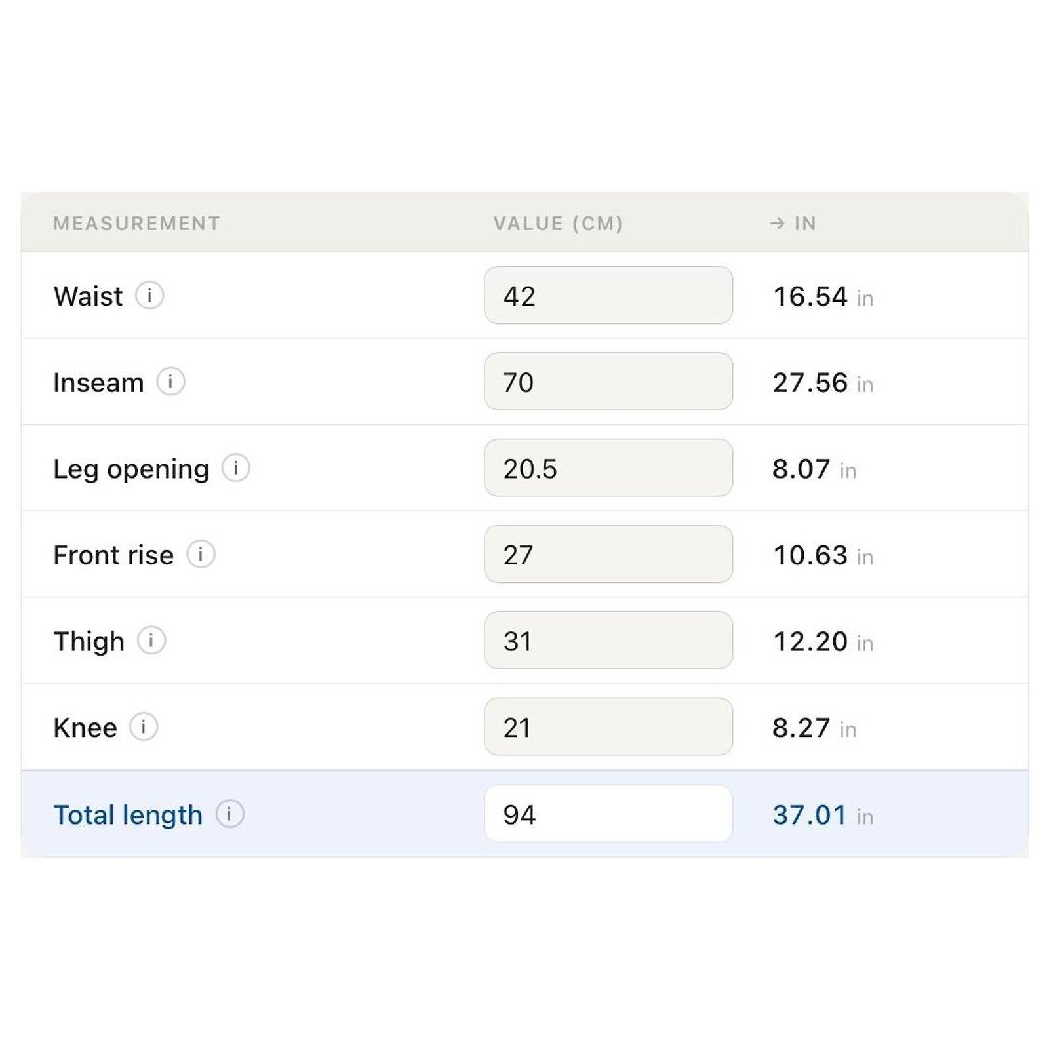Viewport: 1049px width, 1049px height.
Task: Click the Total length info icon
Action: 229,814
